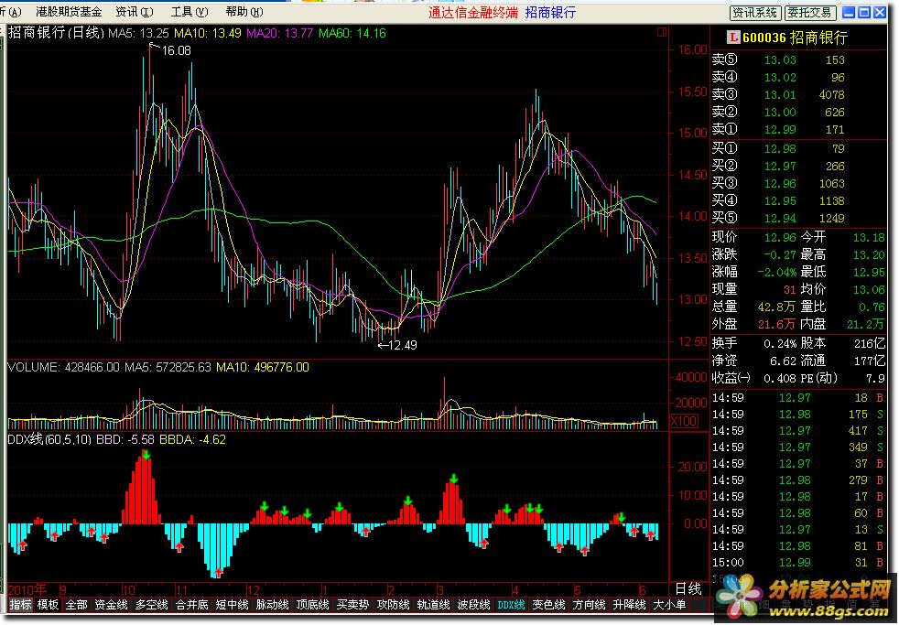Switch to the 脉动线 indicator tab
899x625 pixels.
pos(272,604)
